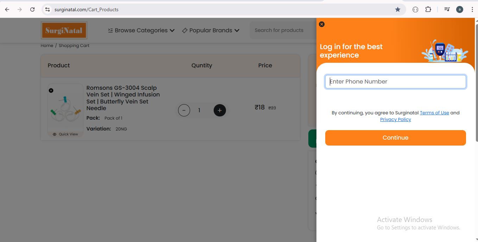Open the Terms of Use link
This screenshot has width=478, height=242.
click(434, 113)
